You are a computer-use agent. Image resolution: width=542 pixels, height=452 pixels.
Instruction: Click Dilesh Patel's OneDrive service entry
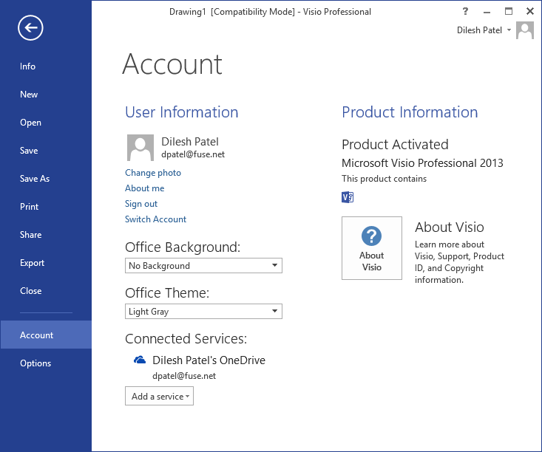tap(209, 360)
